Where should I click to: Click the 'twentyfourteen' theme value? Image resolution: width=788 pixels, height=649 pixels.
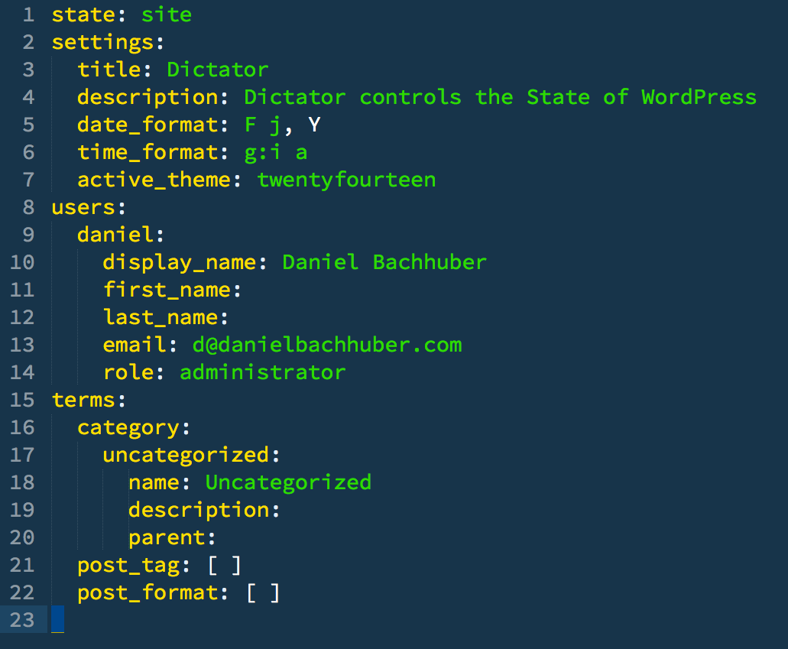pyautogui.click(x=346, y=180)
